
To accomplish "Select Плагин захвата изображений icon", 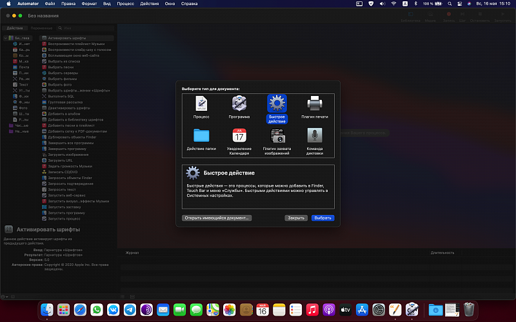I will click(x=277, y=136).
